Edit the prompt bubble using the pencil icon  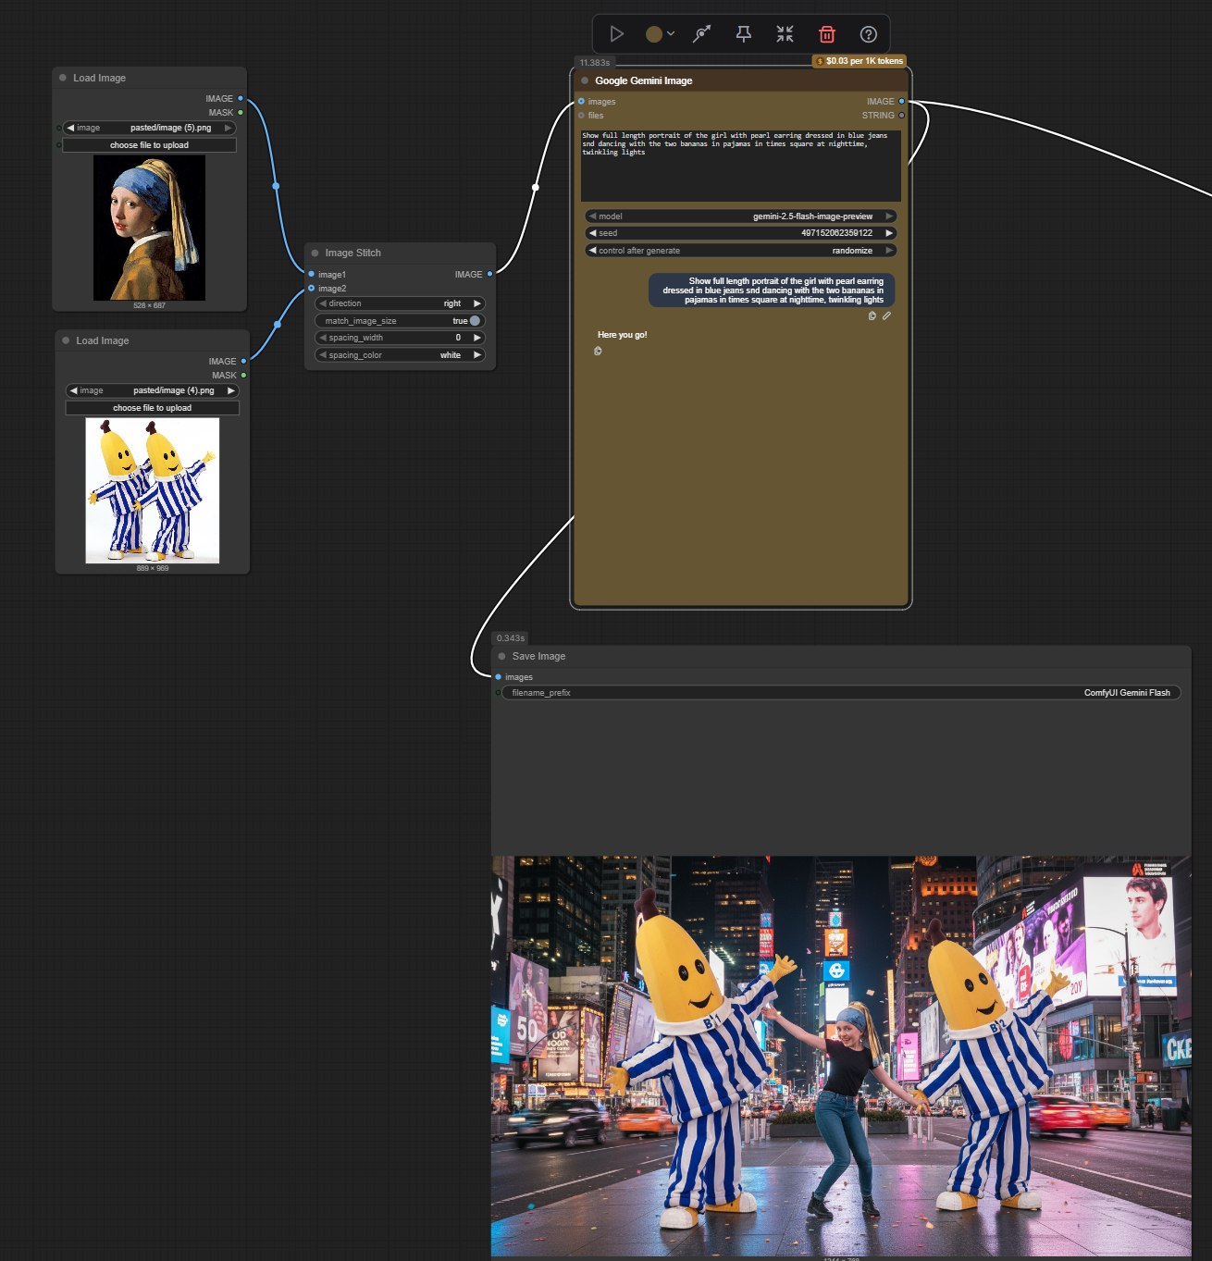[x=886, y=315]
